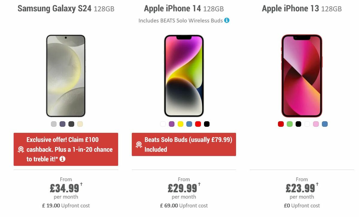Select the navy Samsung Galaxy S24 color
The height and width of the screenshot is (217, 359).
coord(62,124)
